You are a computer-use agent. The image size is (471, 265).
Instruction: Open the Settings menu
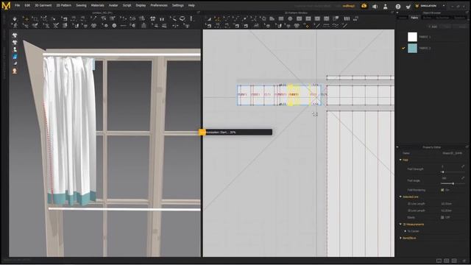click(x=178, y=5)
